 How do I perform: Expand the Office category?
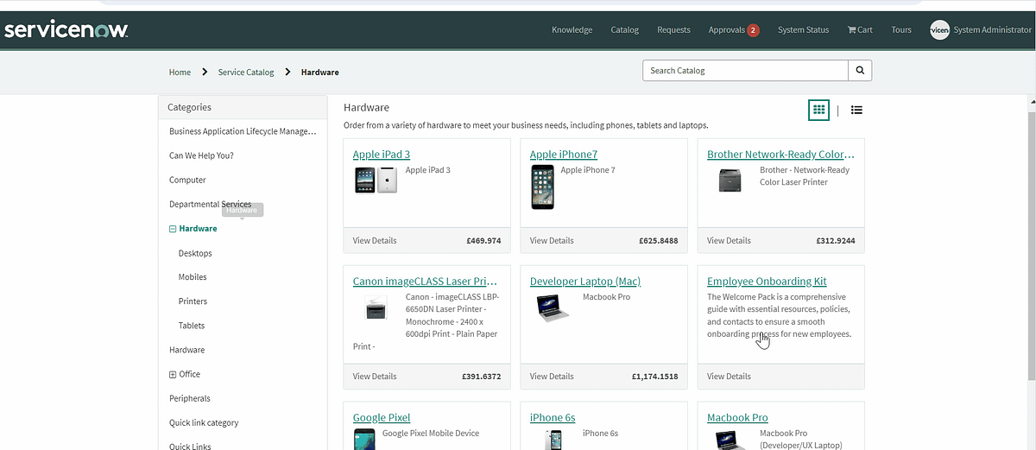[173, 374]
